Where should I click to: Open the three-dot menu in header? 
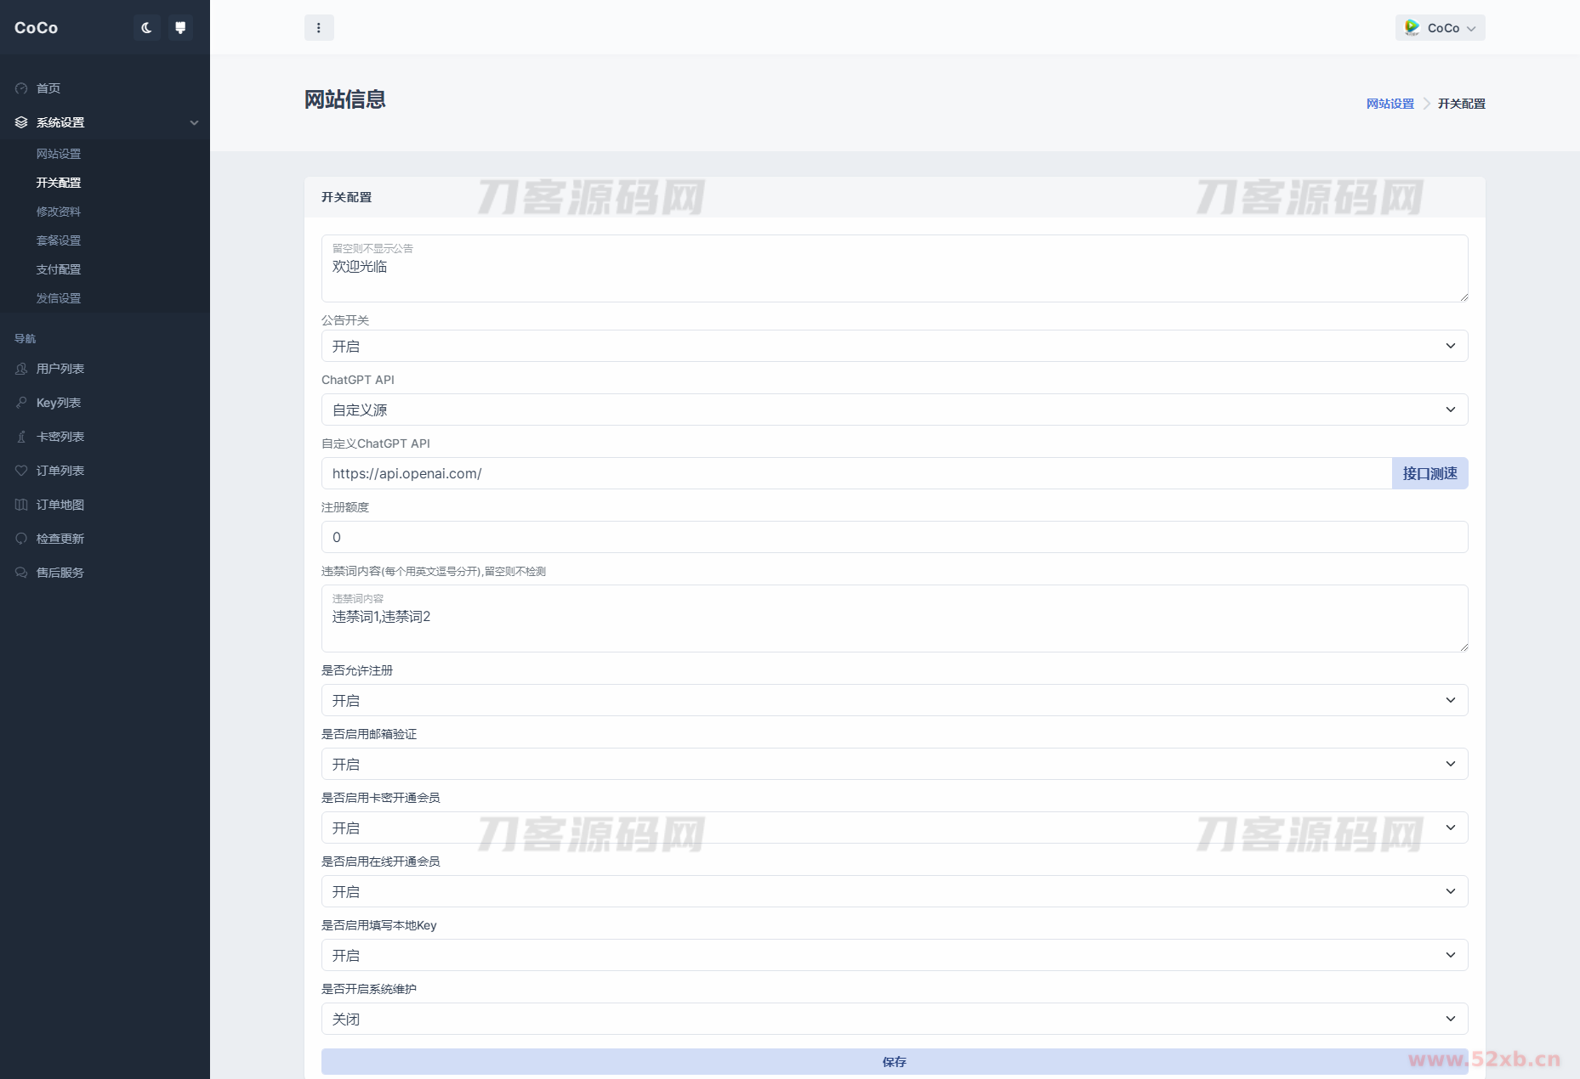click(319, 28)
